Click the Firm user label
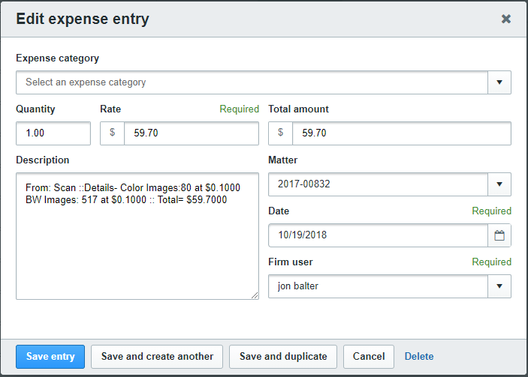Viewport: 528px width, 377px height. (291, 262)
